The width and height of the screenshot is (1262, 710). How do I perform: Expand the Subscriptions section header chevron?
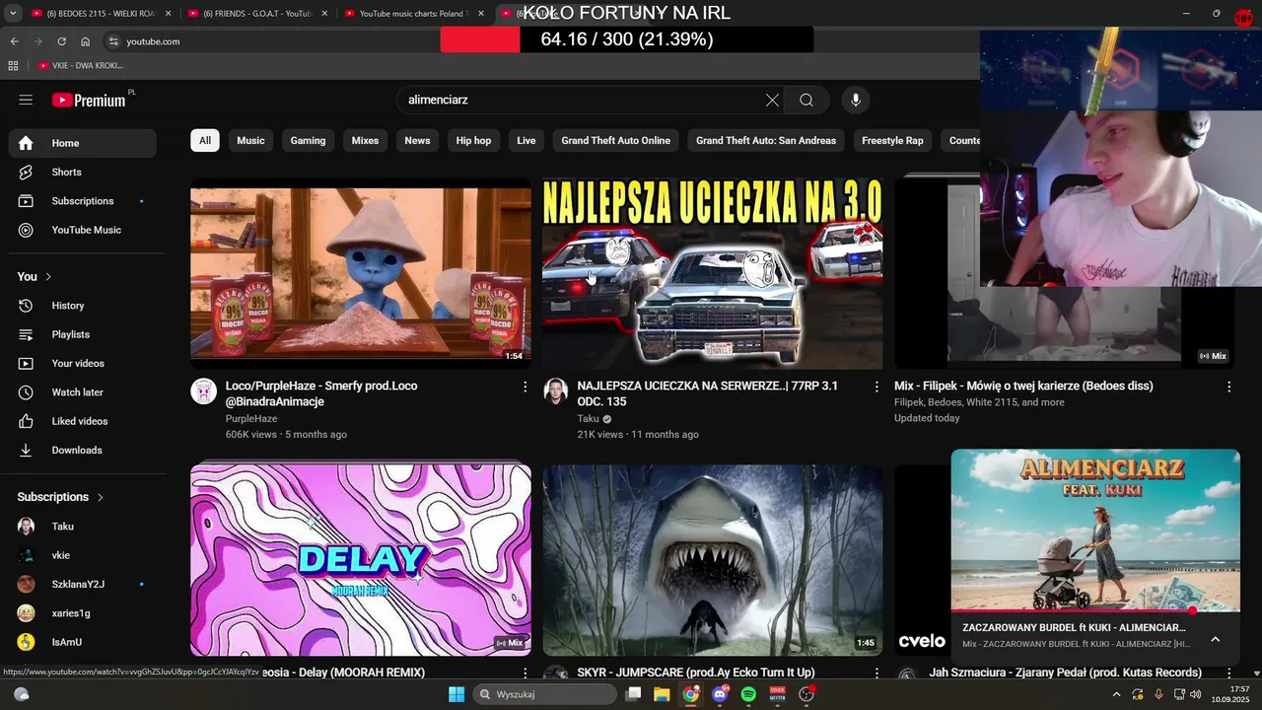[100, 497]
